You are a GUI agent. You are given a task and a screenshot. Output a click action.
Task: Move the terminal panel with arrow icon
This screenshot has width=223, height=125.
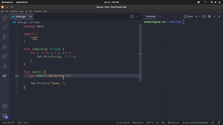coord(215,16)
